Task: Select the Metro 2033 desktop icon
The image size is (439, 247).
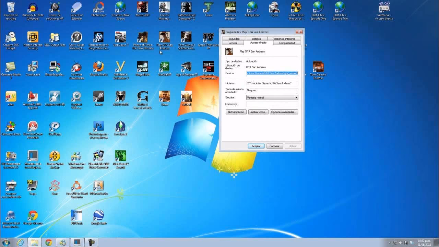Action: tap(142, 9)
